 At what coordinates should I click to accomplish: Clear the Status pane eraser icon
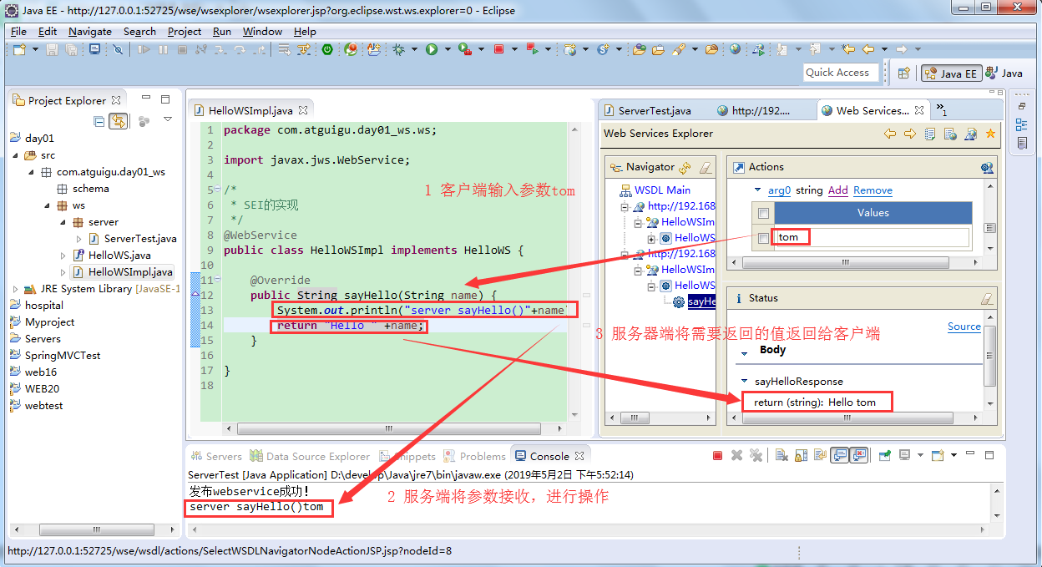click(x=987, y=298)
